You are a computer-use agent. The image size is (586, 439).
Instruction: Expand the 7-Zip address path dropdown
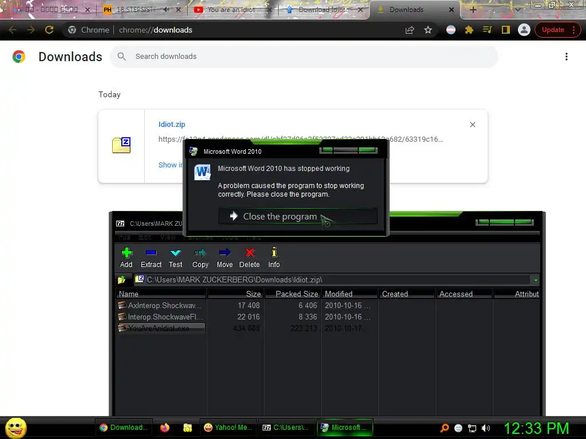coord(536,280)
